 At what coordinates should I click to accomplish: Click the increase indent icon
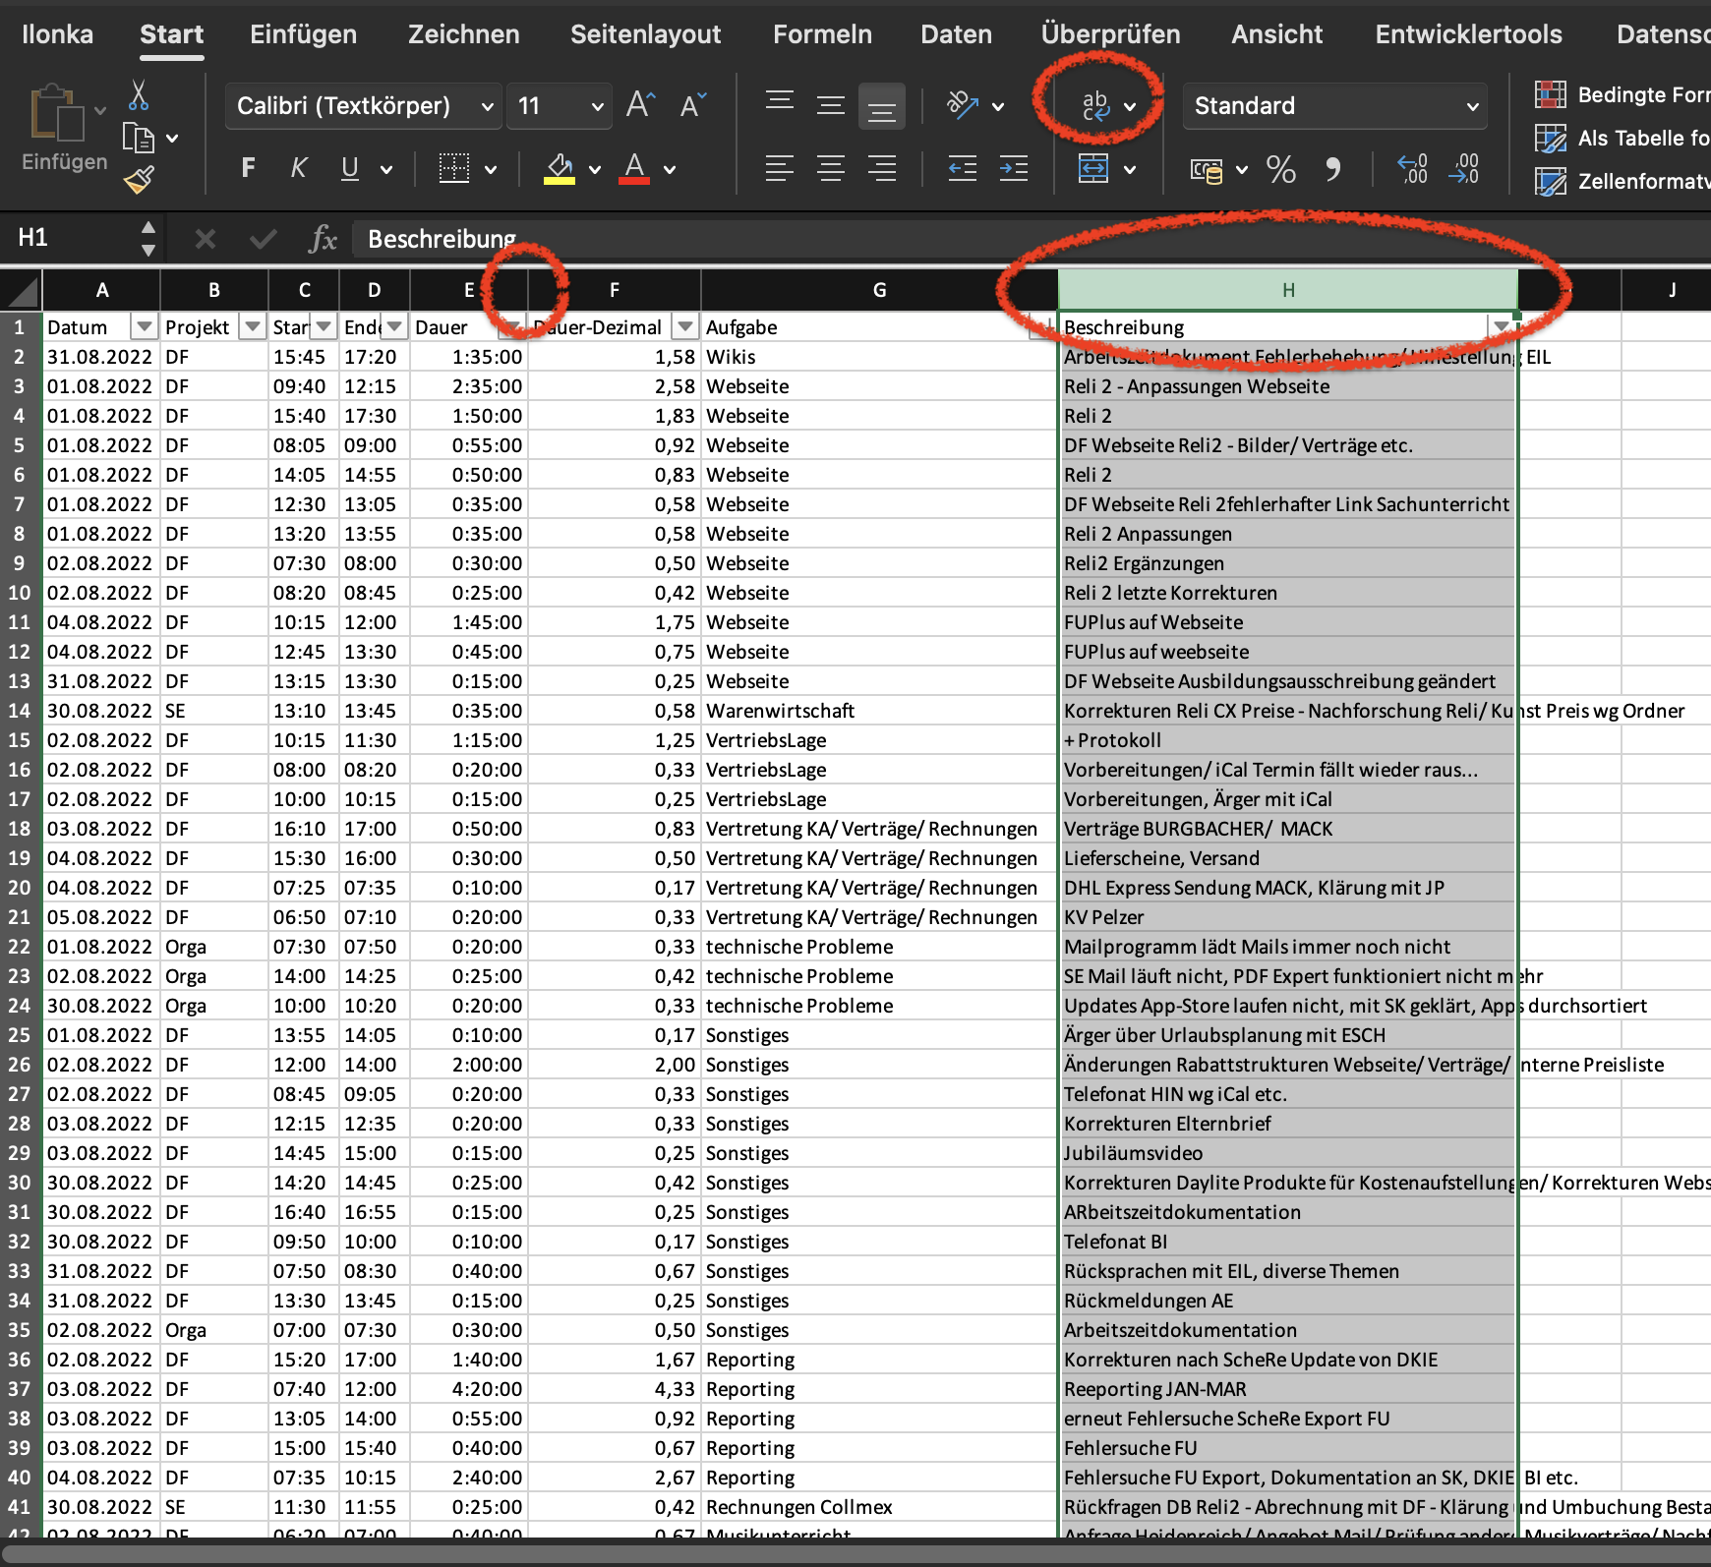(x=1013, y=169)
